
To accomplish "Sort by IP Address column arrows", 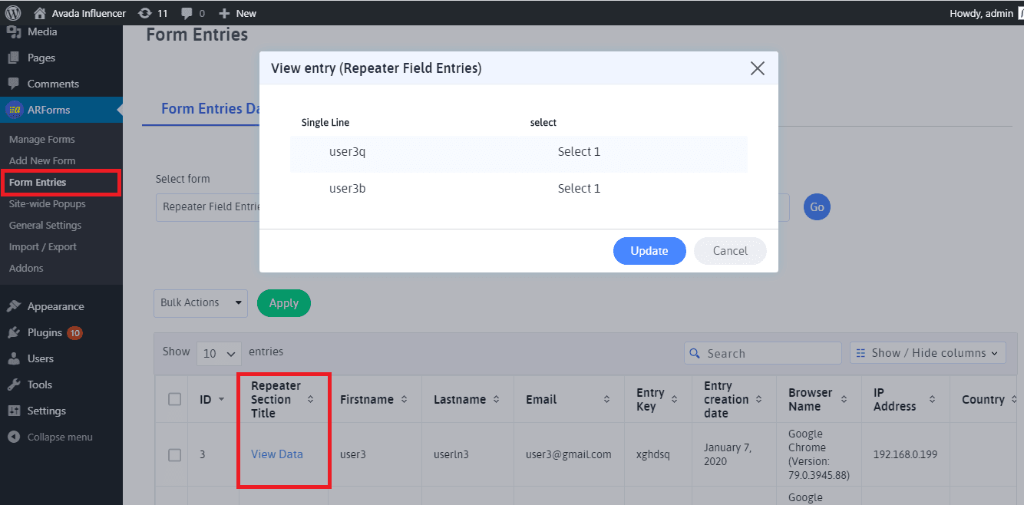I will pyautogui.click(x=932, y=399).
